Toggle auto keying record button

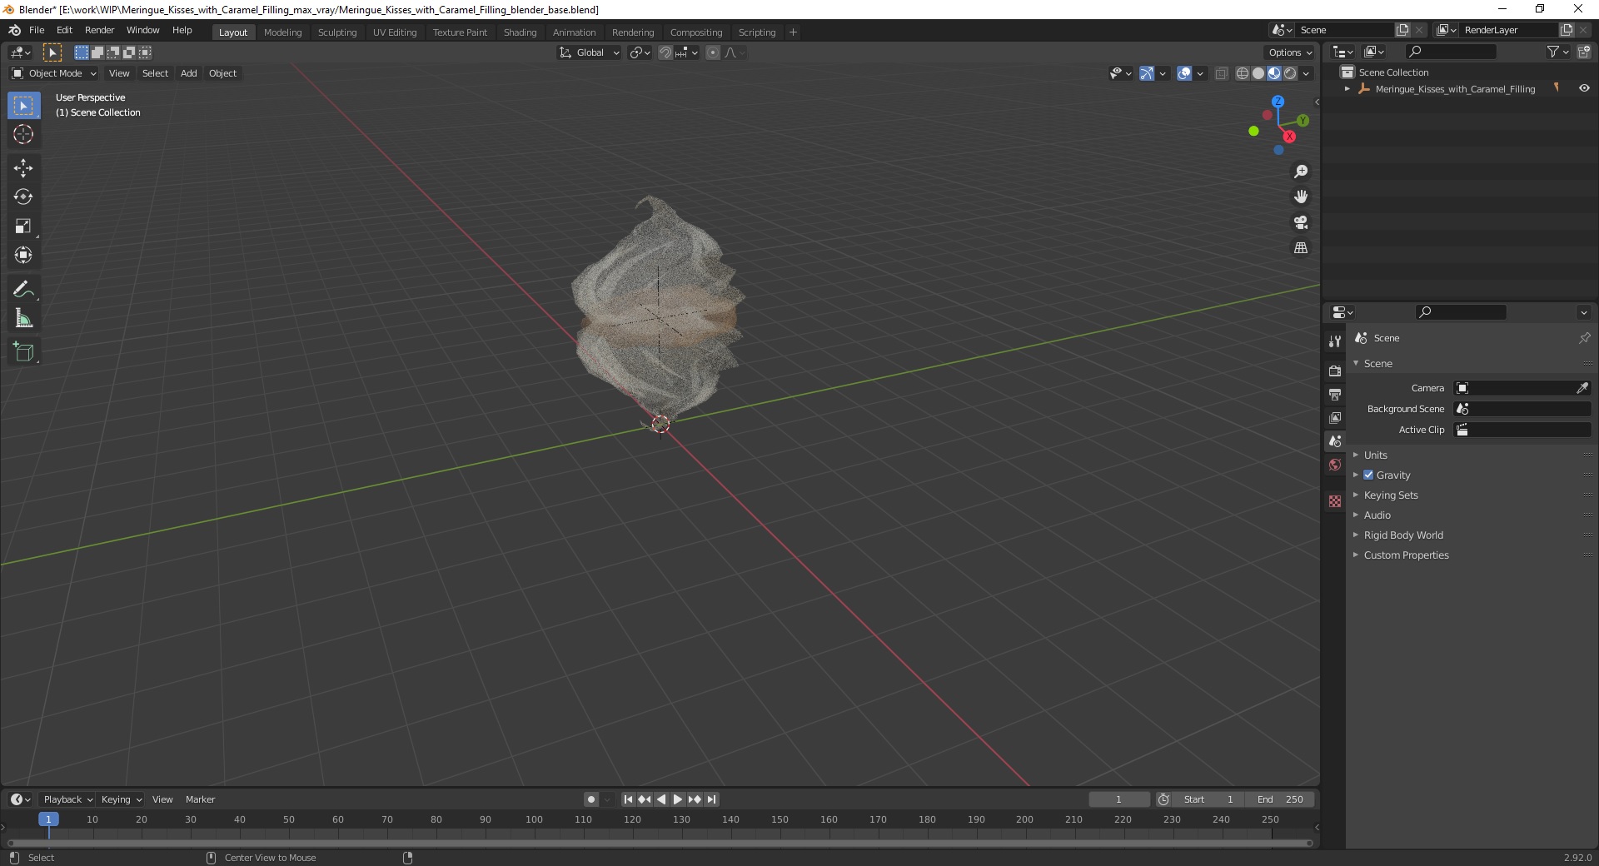[x=591, y=799]
